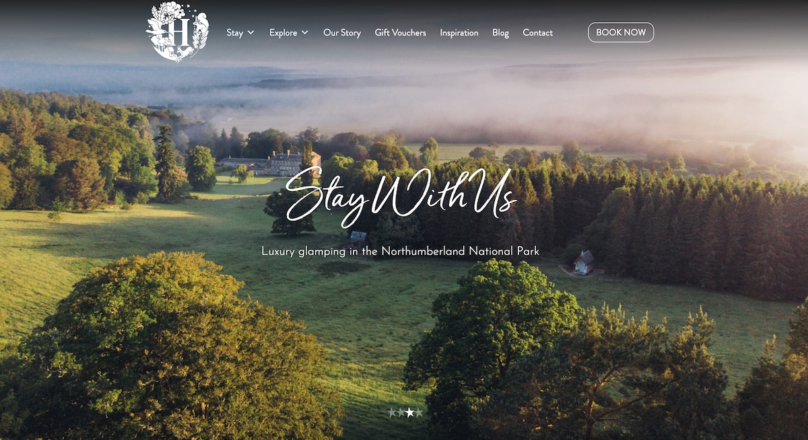The width and height of the screenshot is (808, 440).
Task: Open the Gift Vouchers page
Action: 401,32
